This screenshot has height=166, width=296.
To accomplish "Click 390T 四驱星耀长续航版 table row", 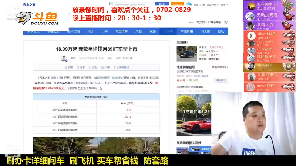I will [97, 117].
